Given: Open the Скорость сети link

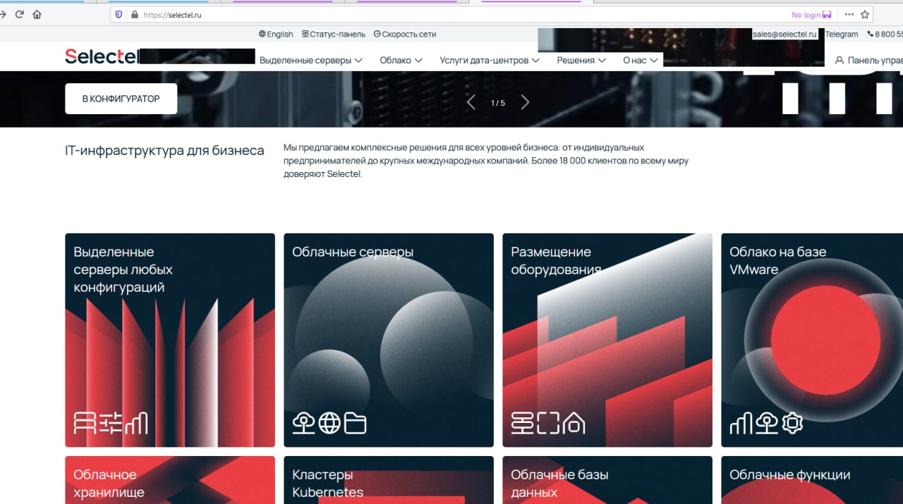Looking at the screenshot, I should 405,34.
